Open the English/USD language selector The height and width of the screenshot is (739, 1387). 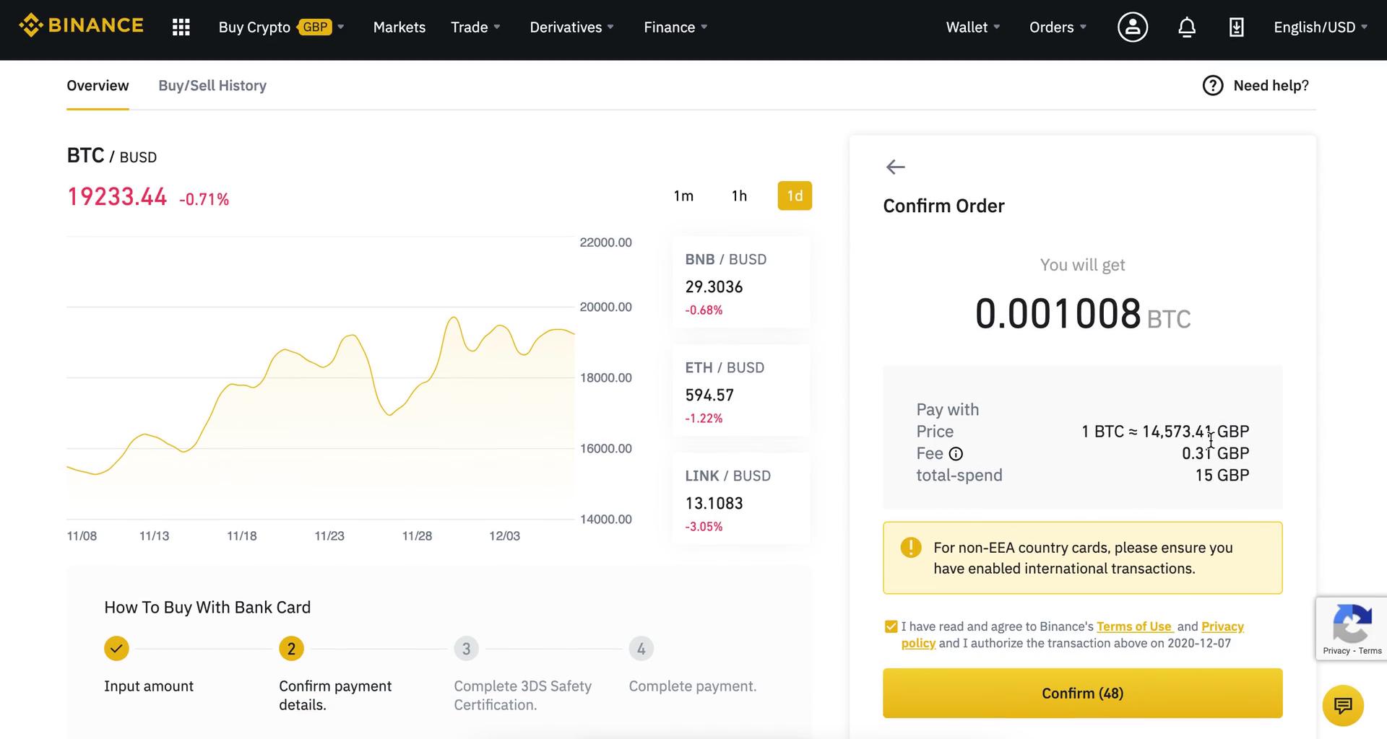point(1320,27)
